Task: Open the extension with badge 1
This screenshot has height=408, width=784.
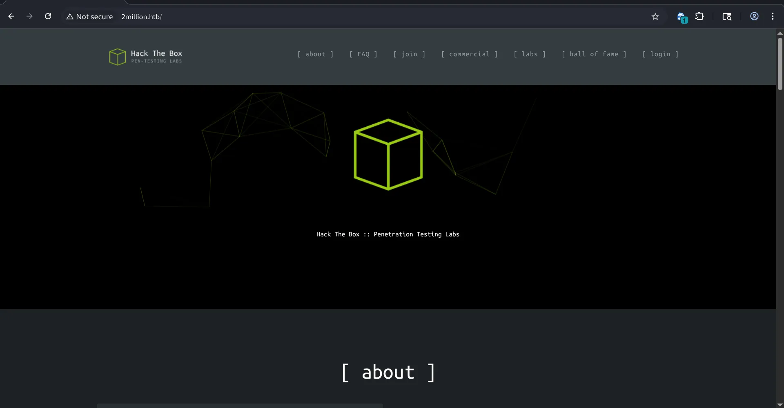Action: pyautogui.click(x=682, y=17)
